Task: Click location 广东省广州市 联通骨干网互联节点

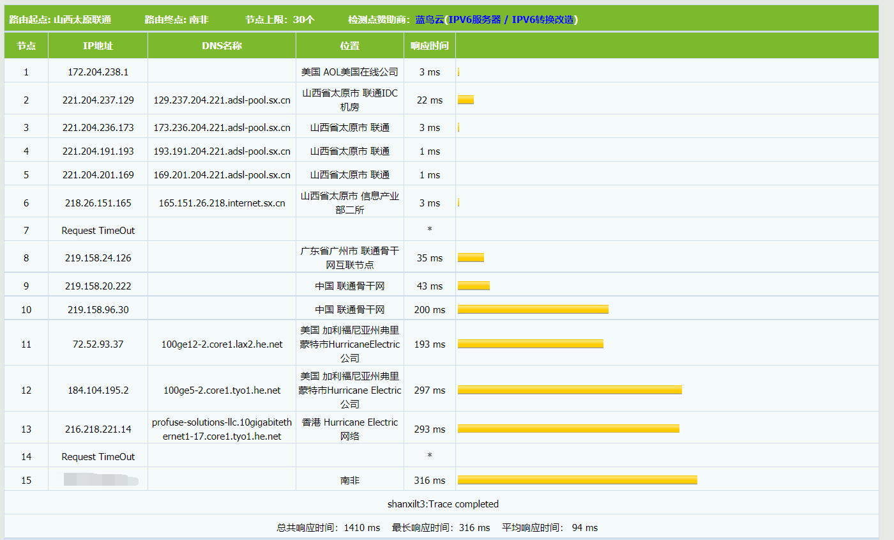Action: click(350, 258)
